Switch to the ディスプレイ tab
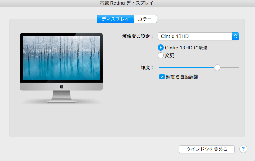 click(115, 19)
